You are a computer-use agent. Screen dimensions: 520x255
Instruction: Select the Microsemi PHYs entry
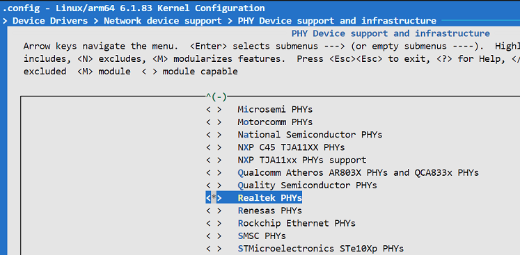coord(275,109)
